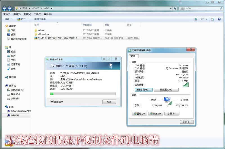The height and width of the screenshot is (149, 225).
Task: Select the 常规 tab
Action: 133,56
